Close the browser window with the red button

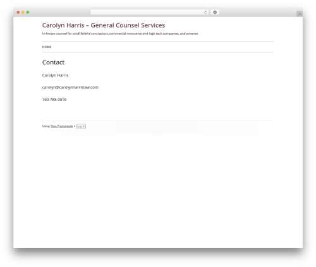point(18,12)
